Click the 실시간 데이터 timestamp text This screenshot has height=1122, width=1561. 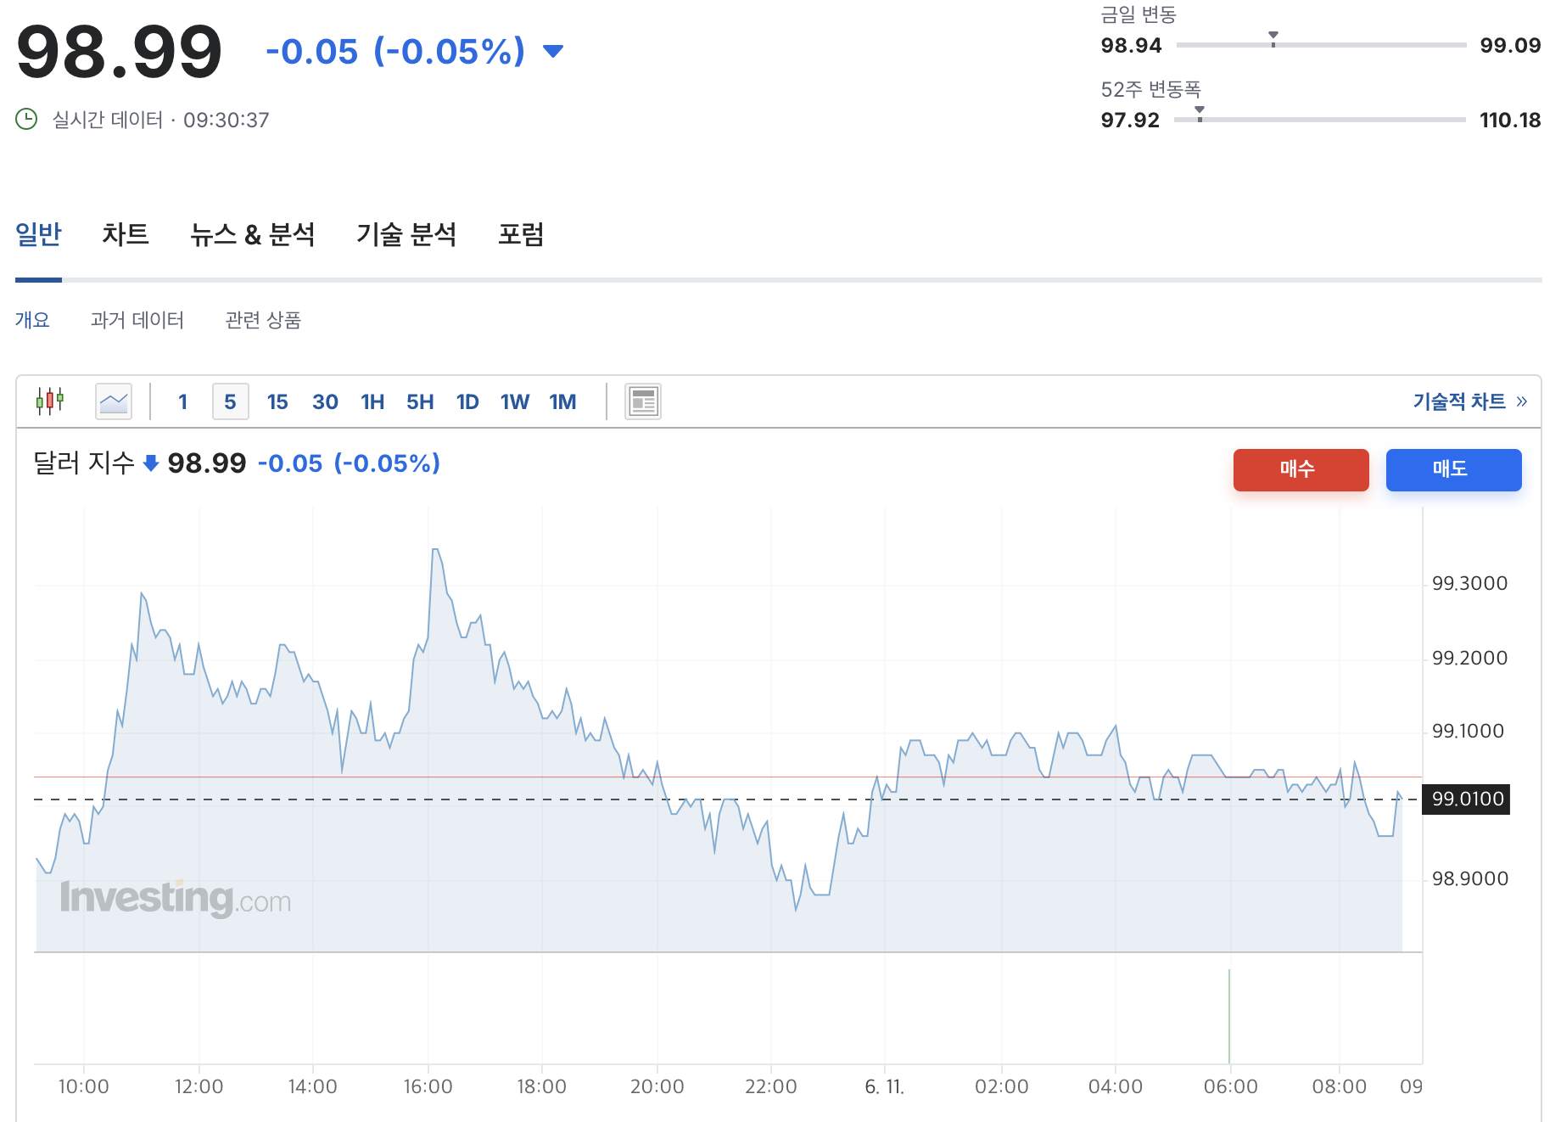point(160,120)
